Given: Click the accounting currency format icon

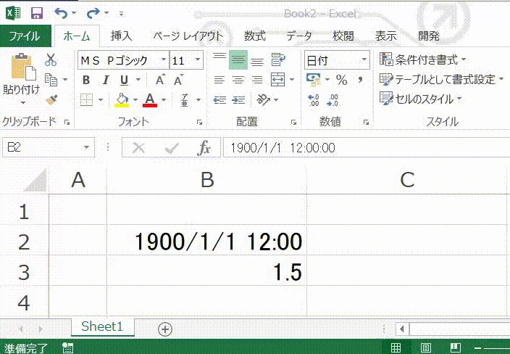Looking at the screenshot, I should [x=314, y=80].
